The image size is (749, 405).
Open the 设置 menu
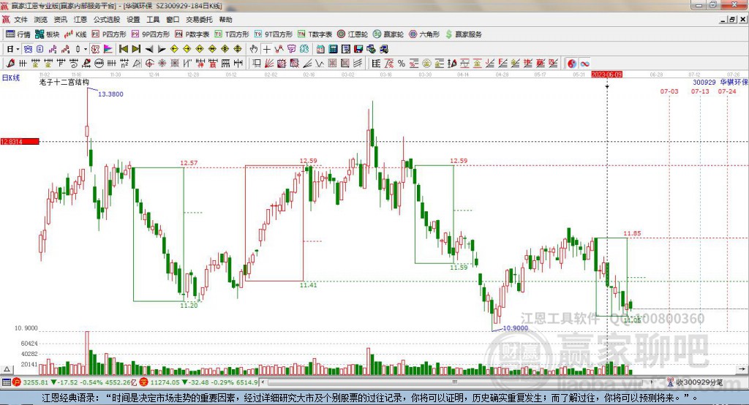(133, 20)
